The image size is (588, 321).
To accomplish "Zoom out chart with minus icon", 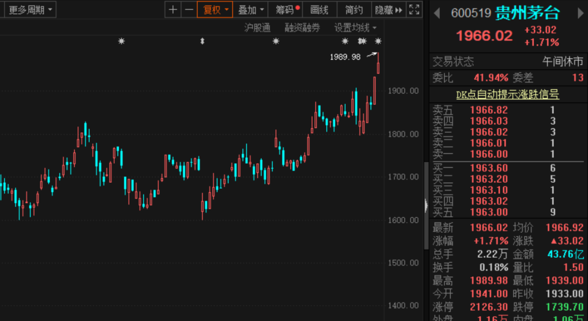I will pyautogui.click(x=188, y=9).
